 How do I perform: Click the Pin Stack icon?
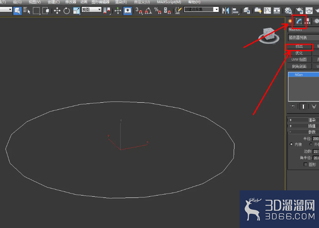tap(292, 106)
